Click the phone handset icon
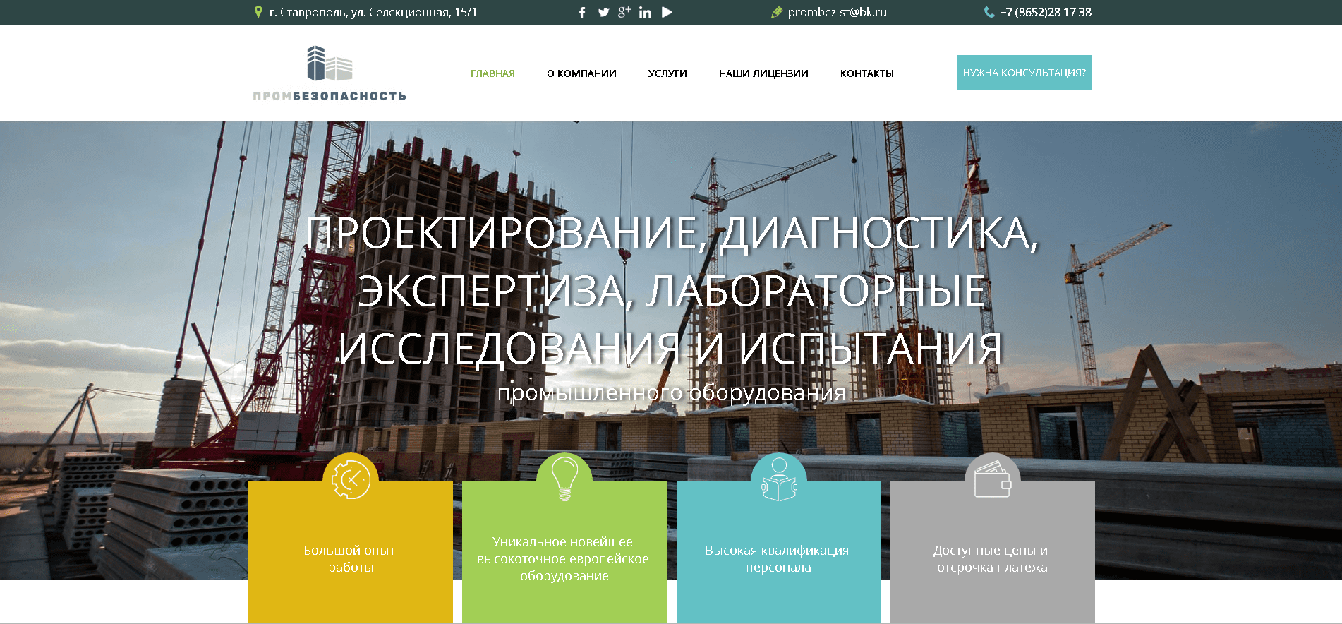Image resolution: width=1342 pixels, height=624 pixels. [x=989, y=12]
